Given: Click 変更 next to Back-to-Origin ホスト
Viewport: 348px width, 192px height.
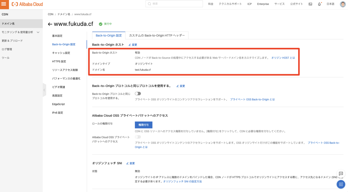Looking at the screenshot, I should 133,45.
